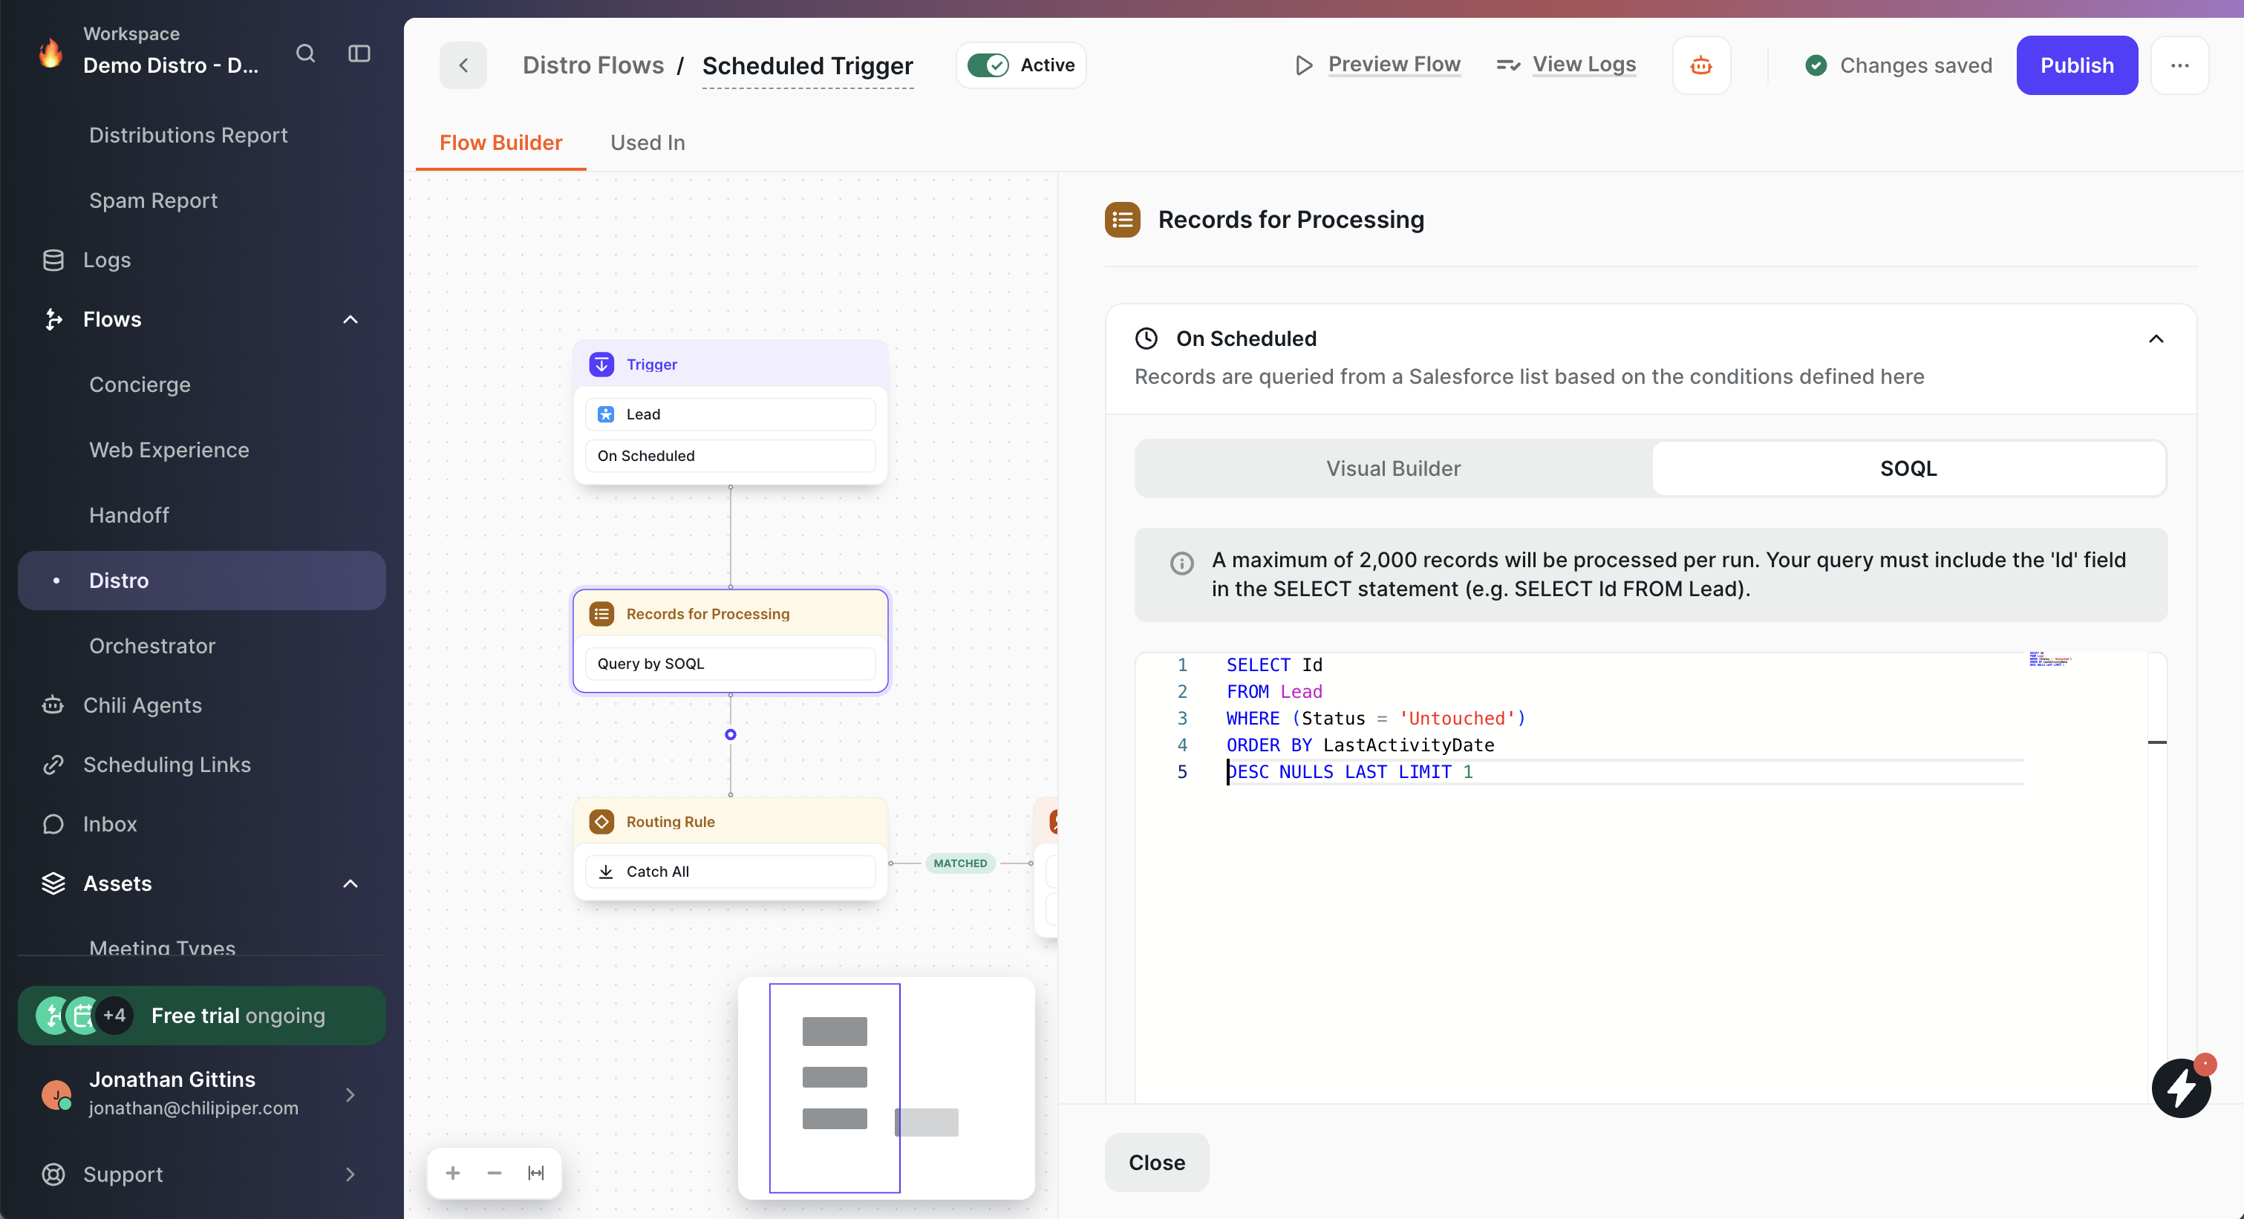Click the Publish button
2244x1219 pixels.
point(2077,65)
